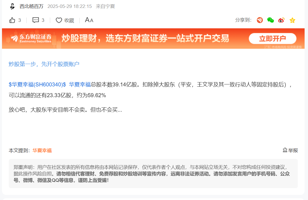Click the 本文提到 label

(x=19, y=150)
